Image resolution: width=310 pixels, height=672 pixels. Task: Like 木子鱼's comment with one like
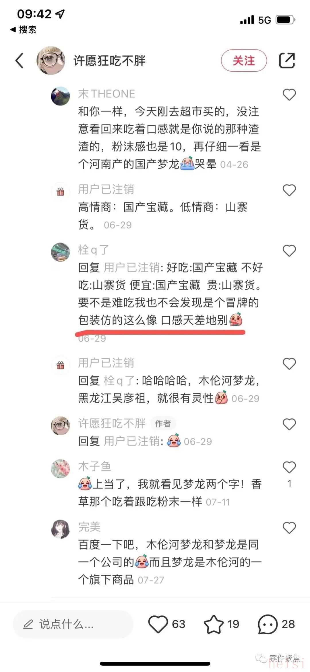pos(289,467)
